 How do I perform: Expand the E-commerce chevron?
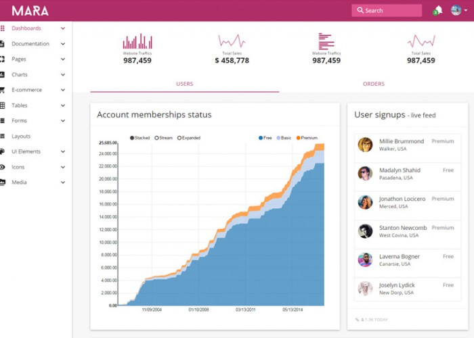63,90
